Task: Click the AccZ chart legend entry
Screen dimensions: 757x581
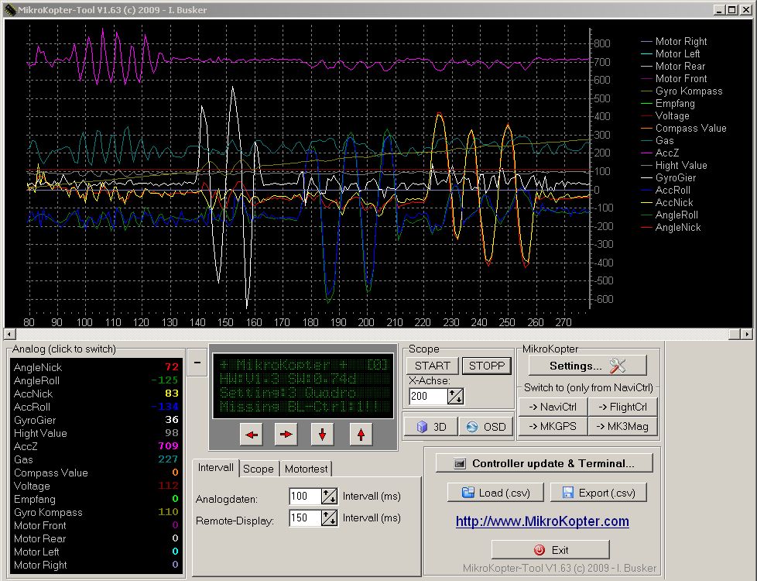Action: tap(660, 153)
